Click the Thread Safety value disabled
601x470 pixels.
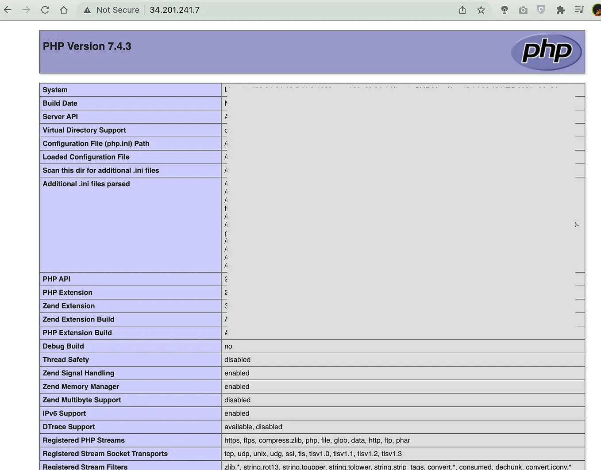coord(238,359)
